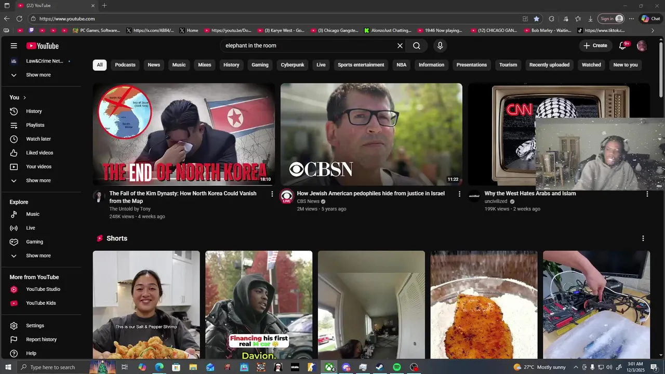The image size is (665, 374).
Task: Open the Shorts shelf options menu
Action: (x=643, y=238)
